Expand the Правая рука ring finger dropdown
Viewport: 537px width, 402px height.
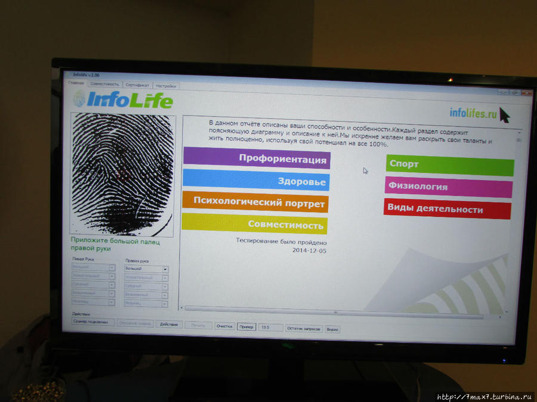[165, 295]
